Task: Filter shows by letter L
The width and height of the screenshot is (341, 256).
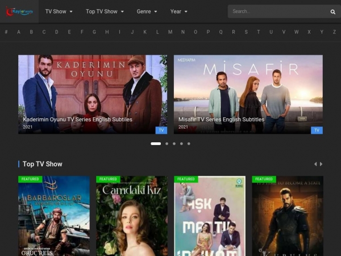Action: click(157, 32)
